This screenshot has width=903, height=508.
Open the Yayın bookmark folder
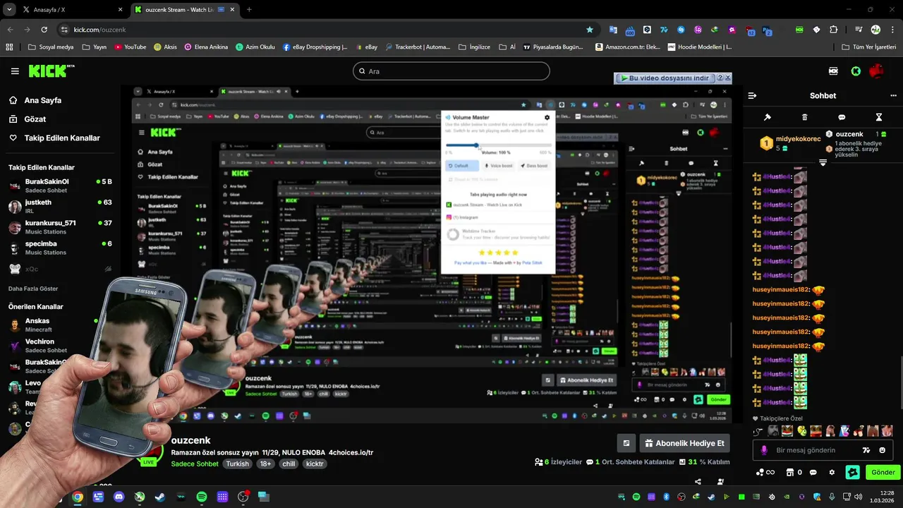(95, 47)
